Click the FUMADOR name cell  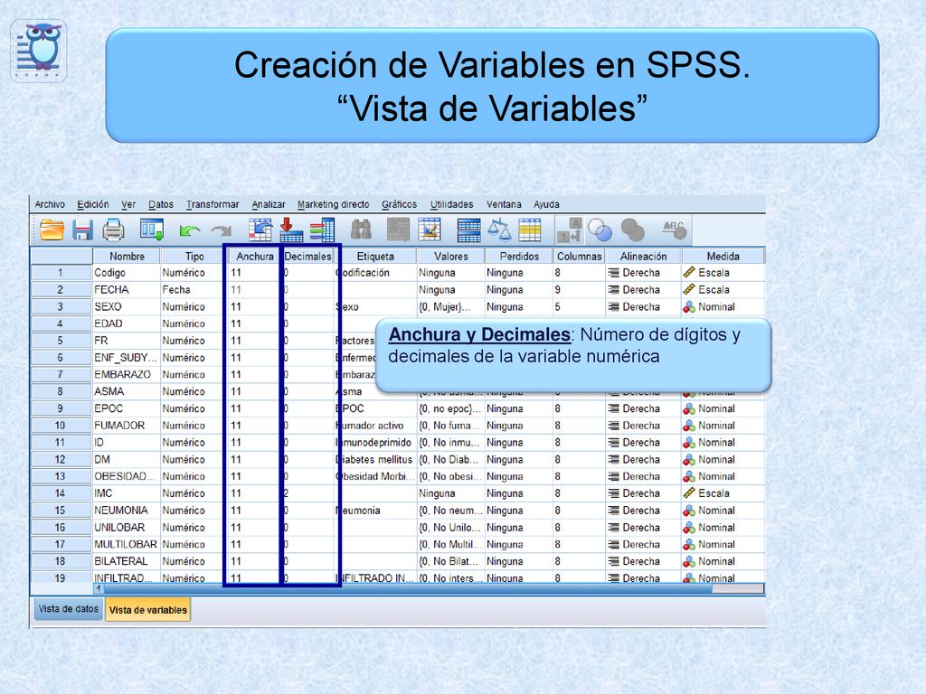[x=127, y=426]
